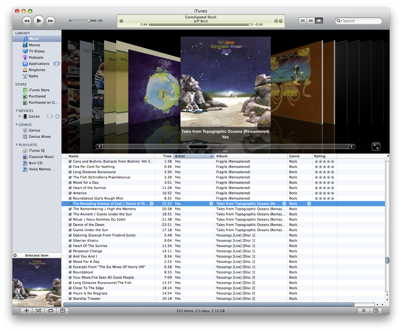Sort by the Genre column
The image size is (402, 332).
tap(300, 156)
